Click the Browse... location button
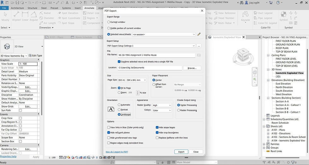Viewport: 309px width, 165px height. point(192,68)
